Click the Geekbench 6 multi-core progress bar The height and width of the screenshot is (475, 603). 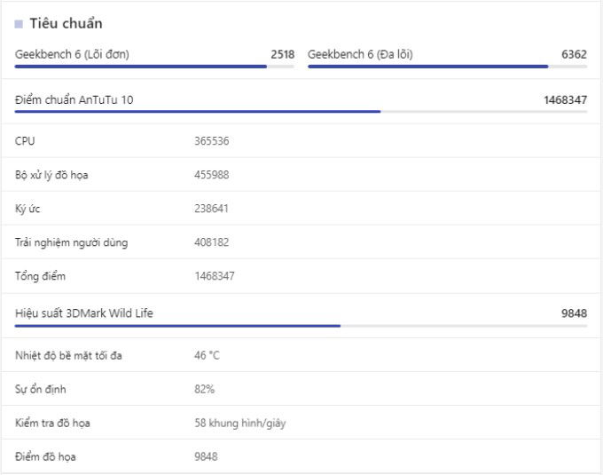[x=447, y=67]
